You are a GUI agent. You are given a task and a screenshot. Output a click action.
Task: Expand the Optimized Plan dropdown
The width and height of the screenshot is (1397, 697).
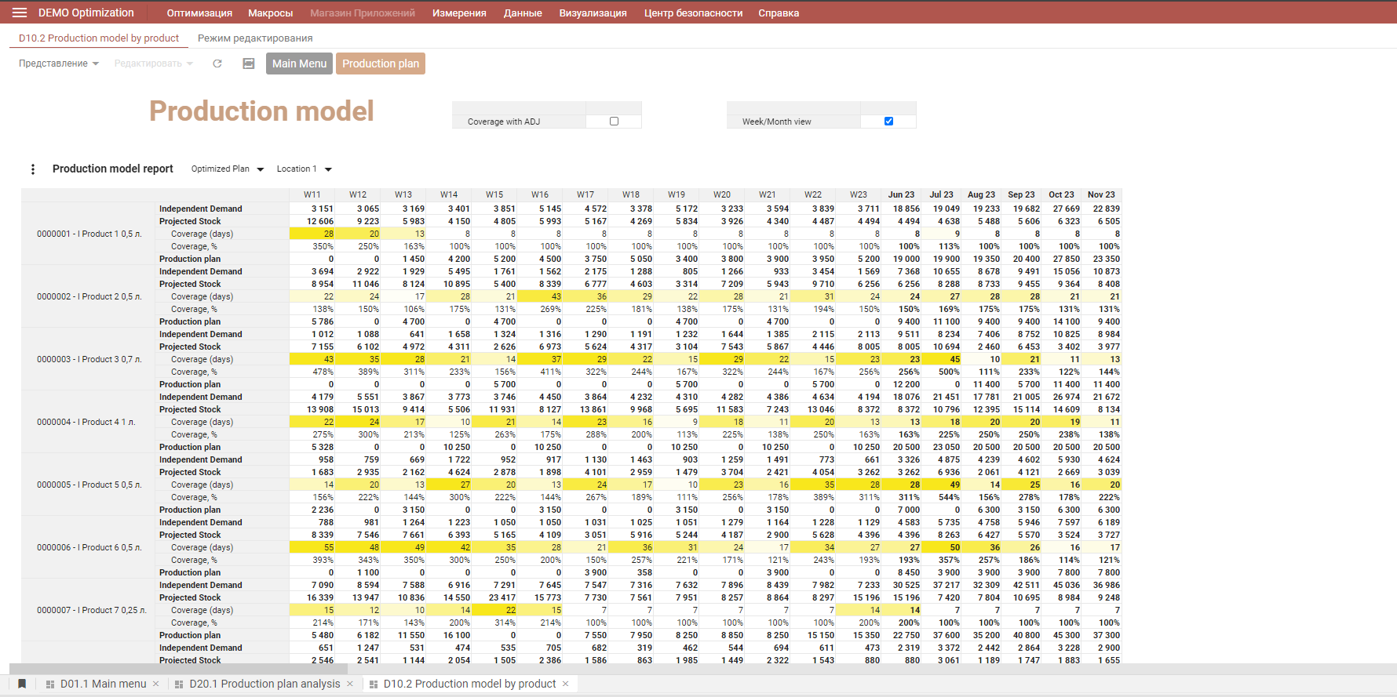pyautogui.click(x=228, y=169)
